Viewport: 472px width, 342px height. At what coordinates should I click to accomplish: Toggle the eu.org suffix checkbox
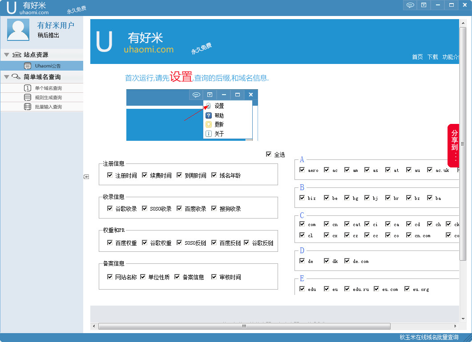pyautogui.click(x=407, y=289)
